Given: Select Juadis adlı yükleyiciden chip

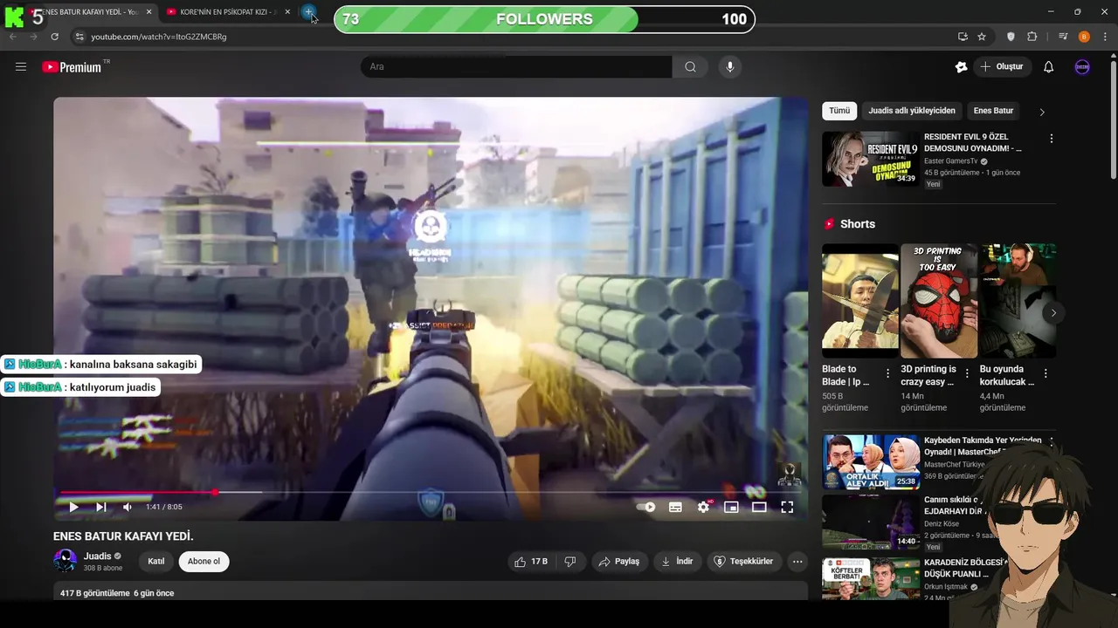Looking at the screenshot, I should 912,111.
